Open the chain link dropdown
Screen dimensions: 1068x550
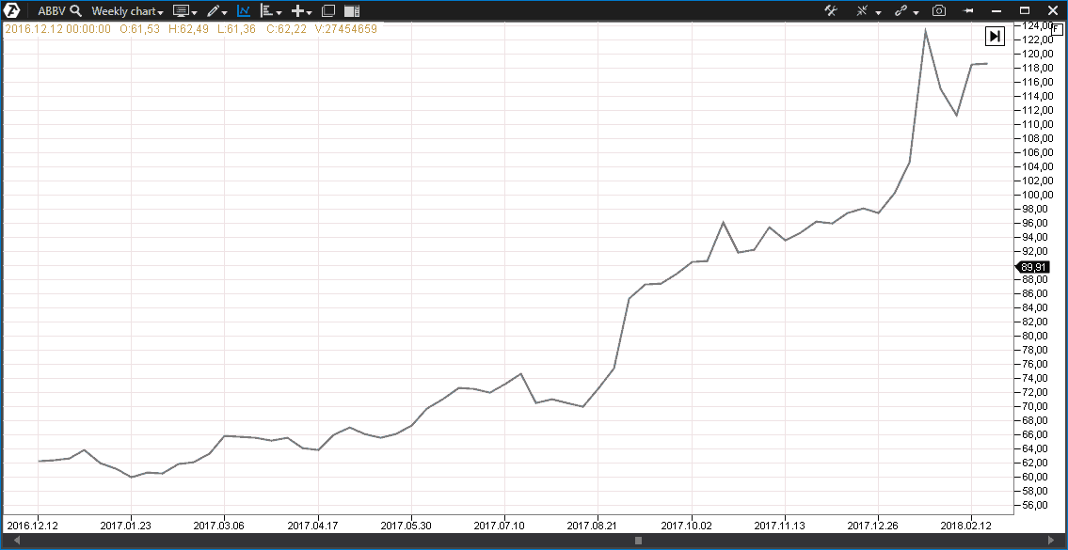coord(905,10)
